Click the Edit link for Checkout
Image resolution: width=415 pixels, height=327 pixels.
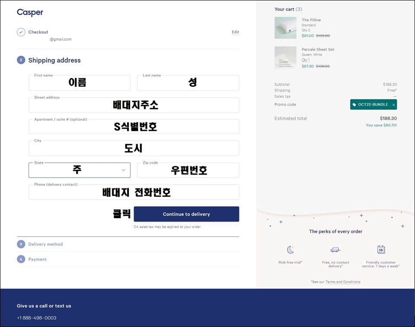(235, 32)
